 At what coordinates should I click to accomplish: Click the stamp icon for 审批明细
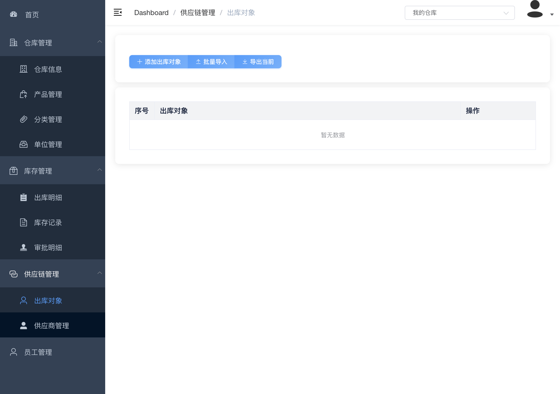(x=24, y=248)
